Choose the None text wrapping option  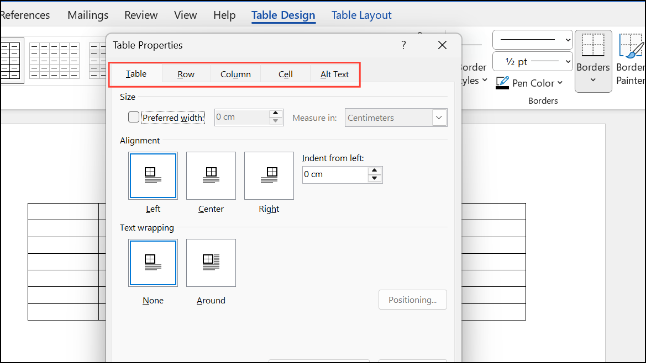tap(153, 263)
